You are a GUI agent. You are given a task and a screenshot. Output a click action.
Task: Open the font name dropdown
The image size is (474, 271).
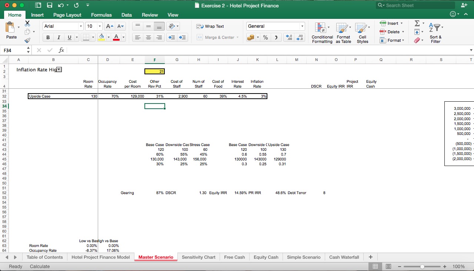(81, 26)
